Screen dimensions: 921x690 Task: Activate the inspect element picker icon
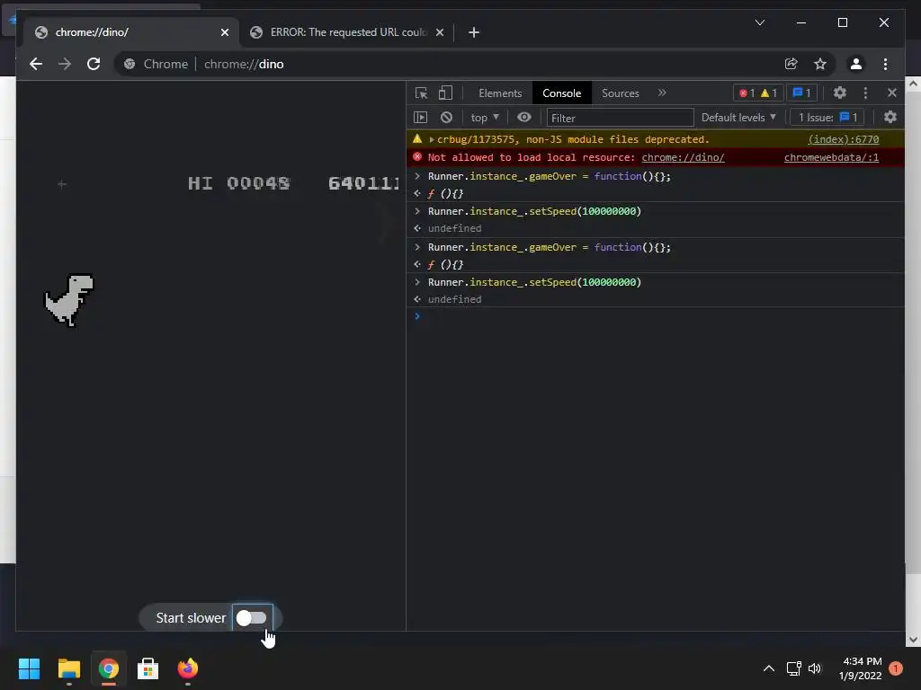pyautogui.click(x=421, y=93)
